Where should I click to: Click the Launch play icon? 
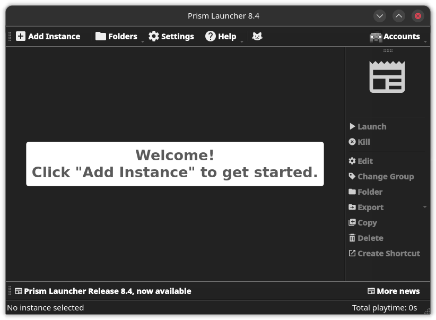352,126
